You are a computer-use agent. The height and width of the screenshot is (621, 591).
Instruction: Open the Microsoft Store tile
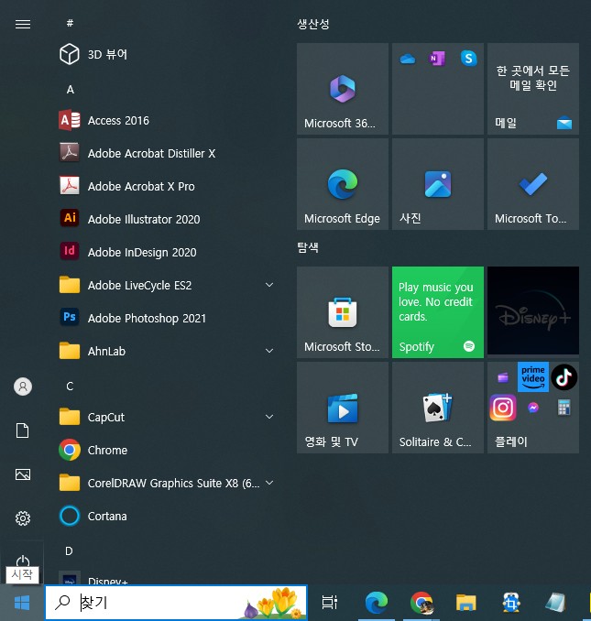[343, 312]
